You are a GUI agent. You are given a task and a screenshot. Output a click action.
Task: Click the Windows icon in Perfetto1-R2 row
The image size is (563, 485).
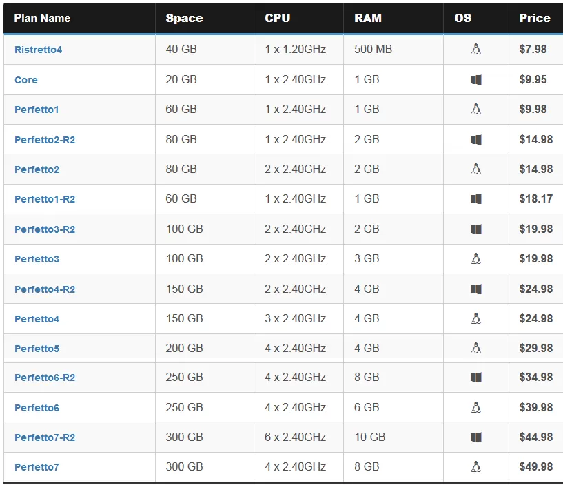475,199
